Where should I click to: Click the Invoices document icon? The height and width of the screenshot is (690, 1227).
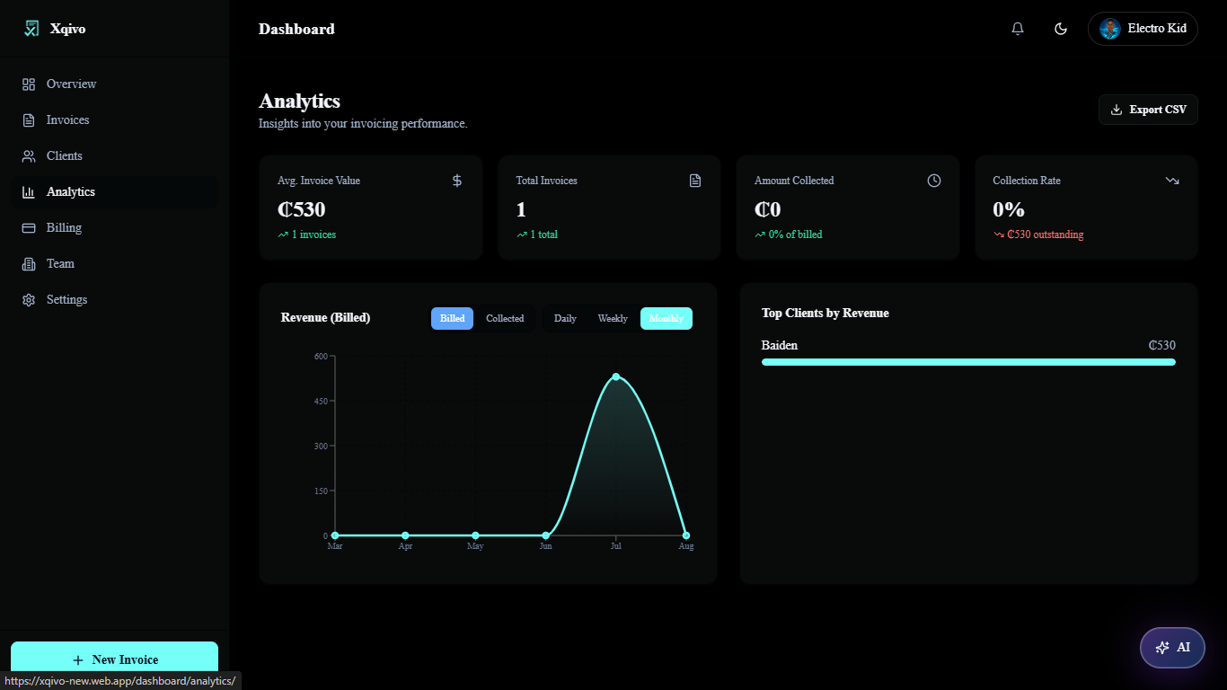pos(29,119)
